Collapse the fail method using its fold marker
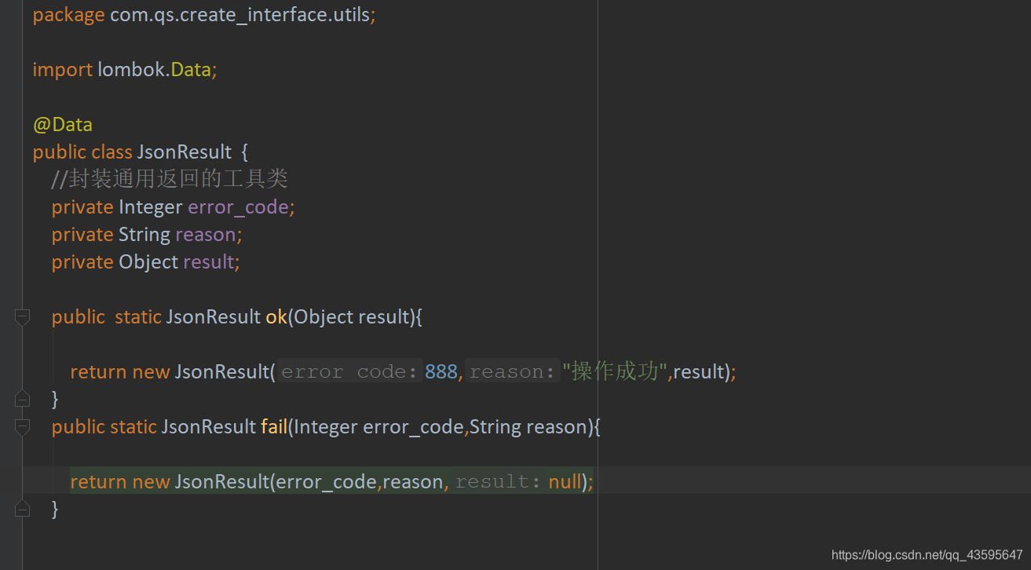 22,427
